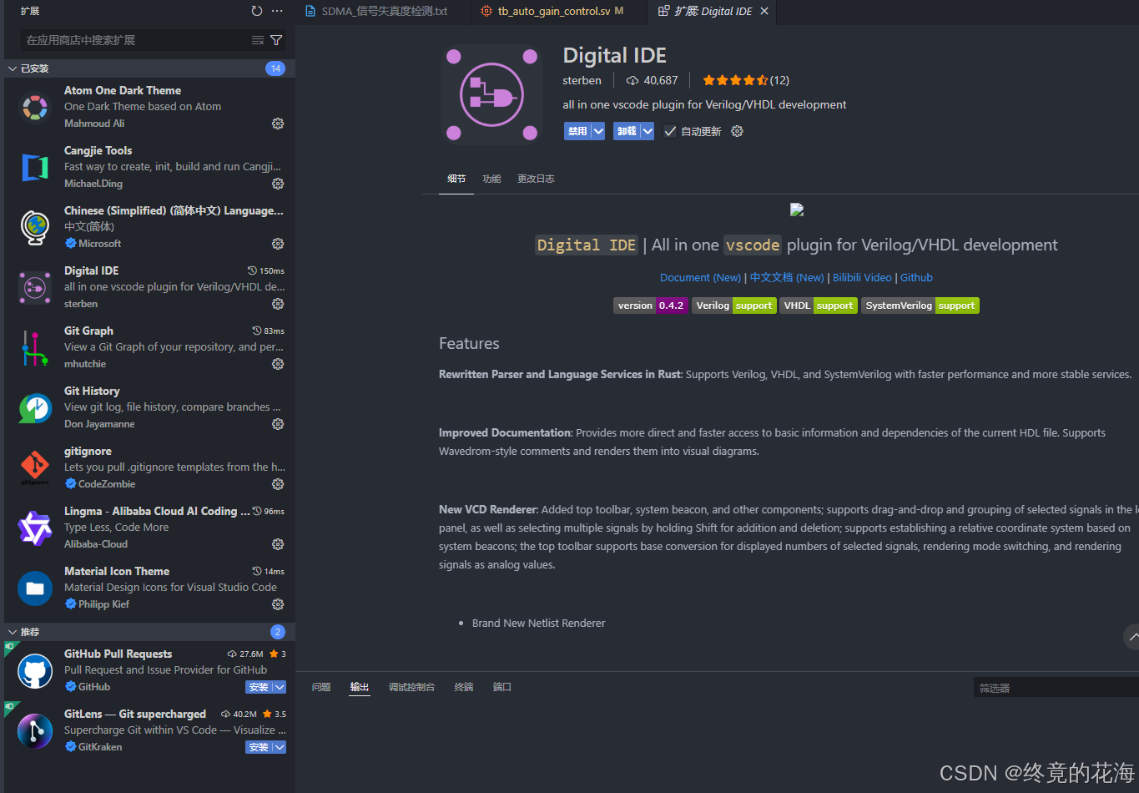Open extensions panel more actions menu
Screen dimensions: 1139x793
click(277, 11)
